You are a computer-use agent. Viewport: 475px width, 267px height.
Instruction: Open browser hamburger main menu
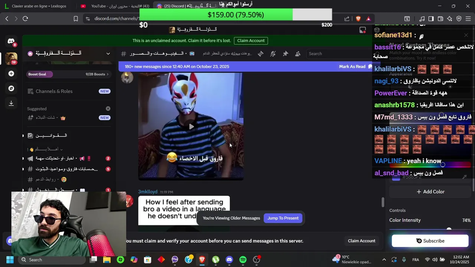tap(468, 19)
